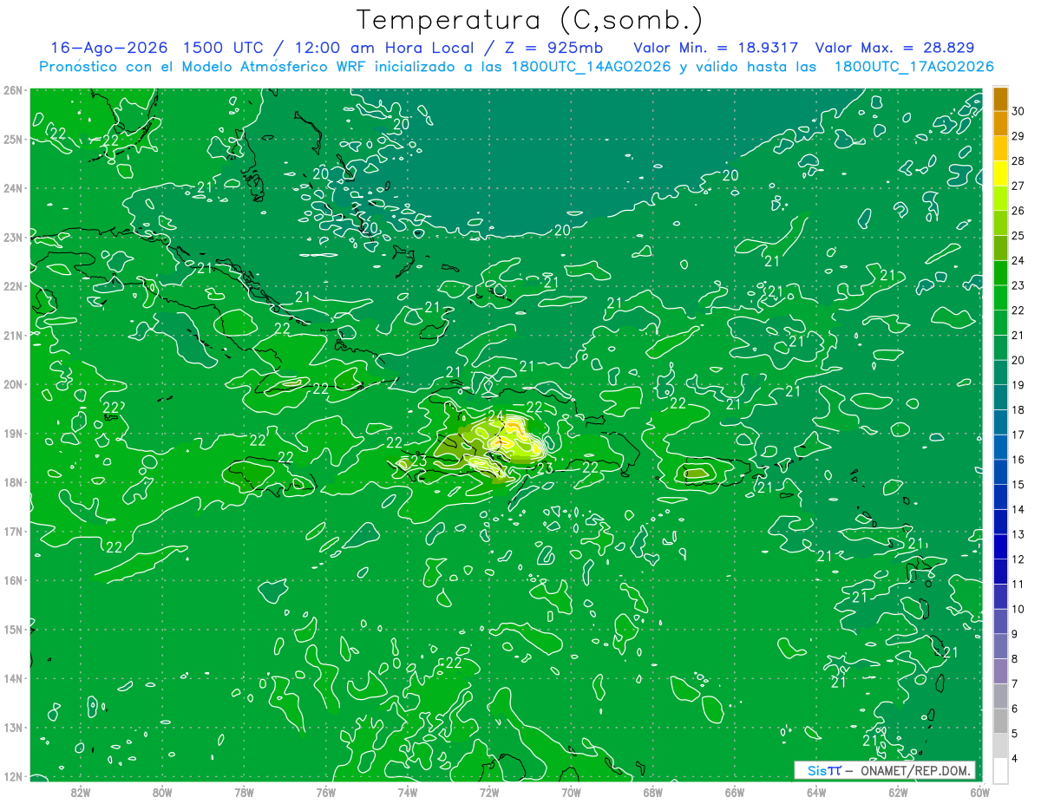Click the 20N latitude axis label
Viewport: 1041px width, 804px height.
pyautogui.click(x=13, y=384)
